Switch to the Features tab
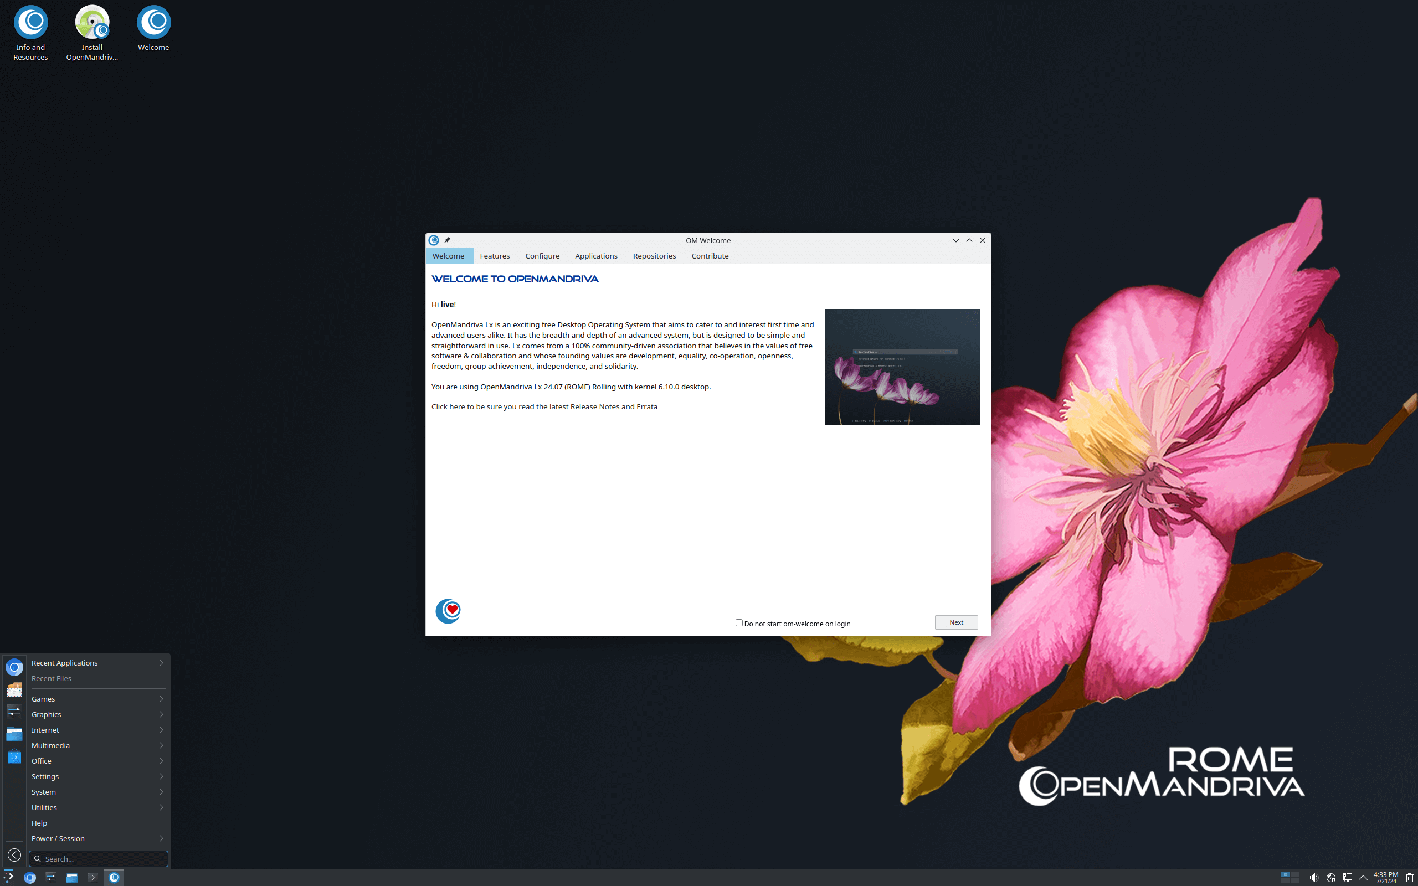This screenshot has width=1418, height=886. [x=495, y=256]
